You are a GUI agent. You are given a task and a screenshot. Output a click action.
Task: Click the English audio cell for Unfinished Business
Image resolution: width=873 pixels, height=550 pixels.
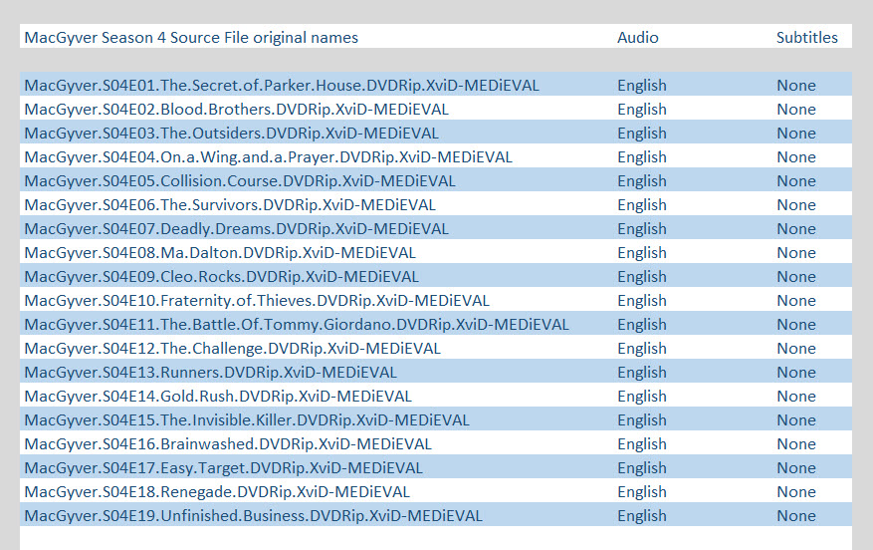pos(642,516)
